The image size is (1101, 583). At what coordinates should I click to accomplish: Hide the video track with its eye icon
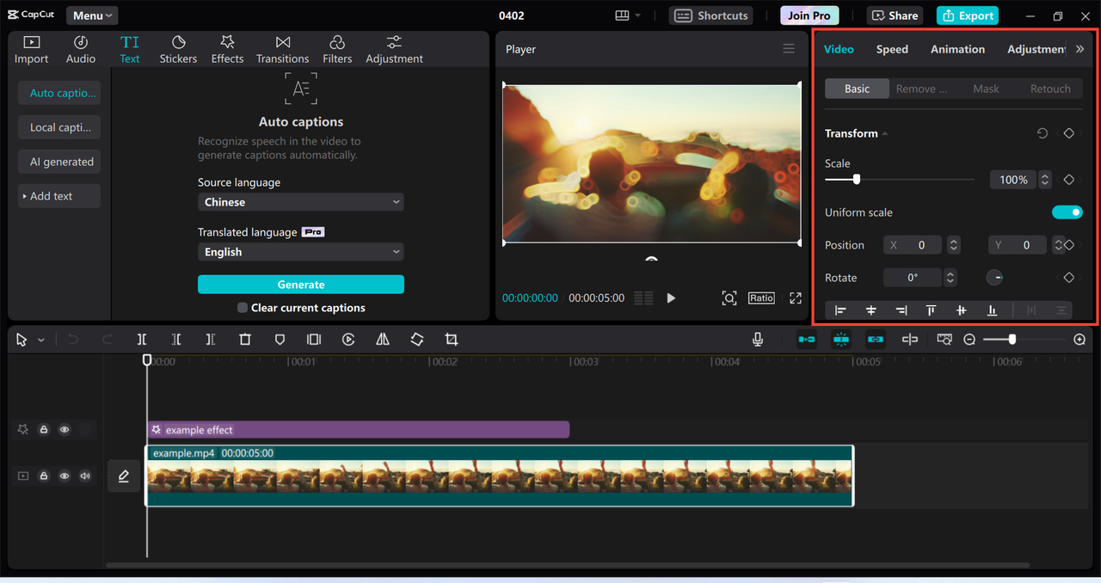coord(65,476)
